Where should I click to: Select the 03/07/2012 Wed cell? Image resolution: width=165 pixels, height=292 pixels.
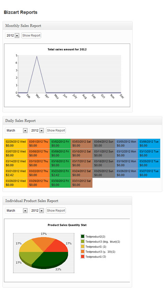coord(16,154)
